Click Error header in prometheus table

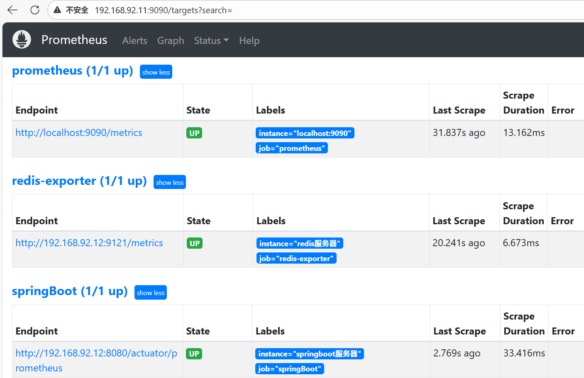click(563, 110)
